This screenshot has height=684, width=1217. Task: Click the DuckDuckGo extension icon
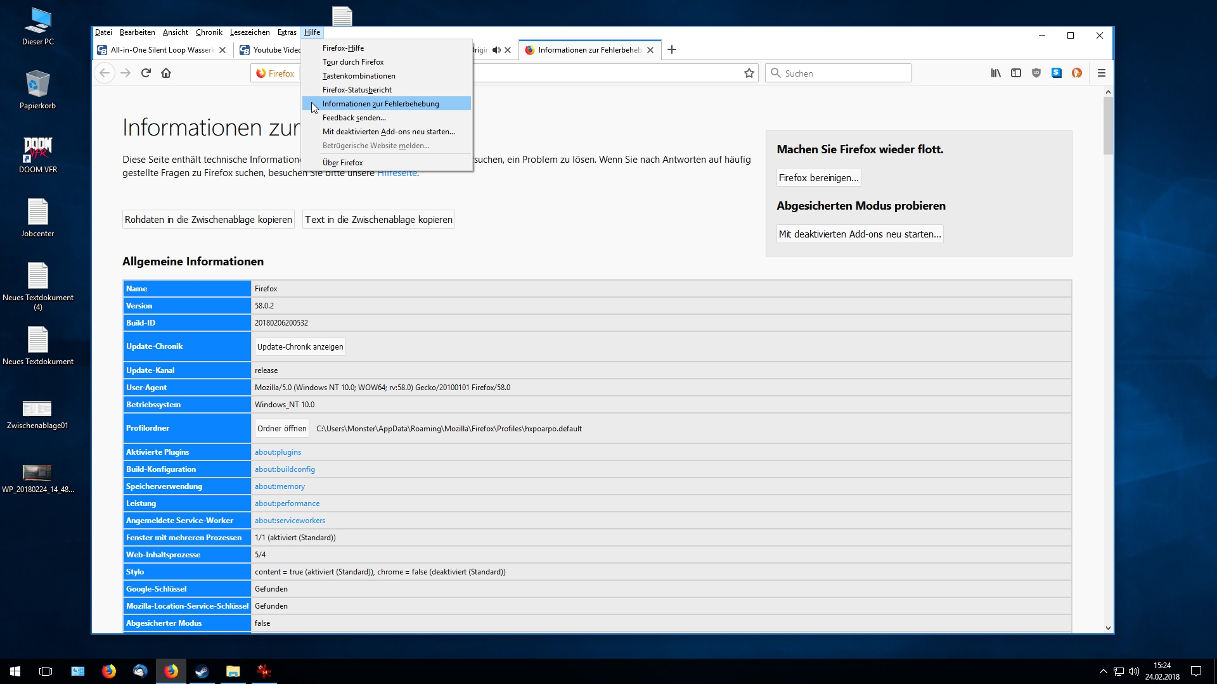pyautogui.click(x=1077, y=73)
